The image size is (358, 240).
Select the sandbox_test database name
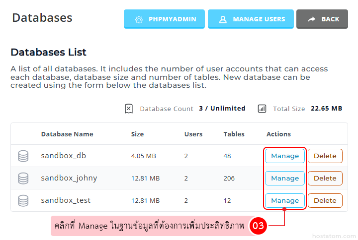pos(66,200)
